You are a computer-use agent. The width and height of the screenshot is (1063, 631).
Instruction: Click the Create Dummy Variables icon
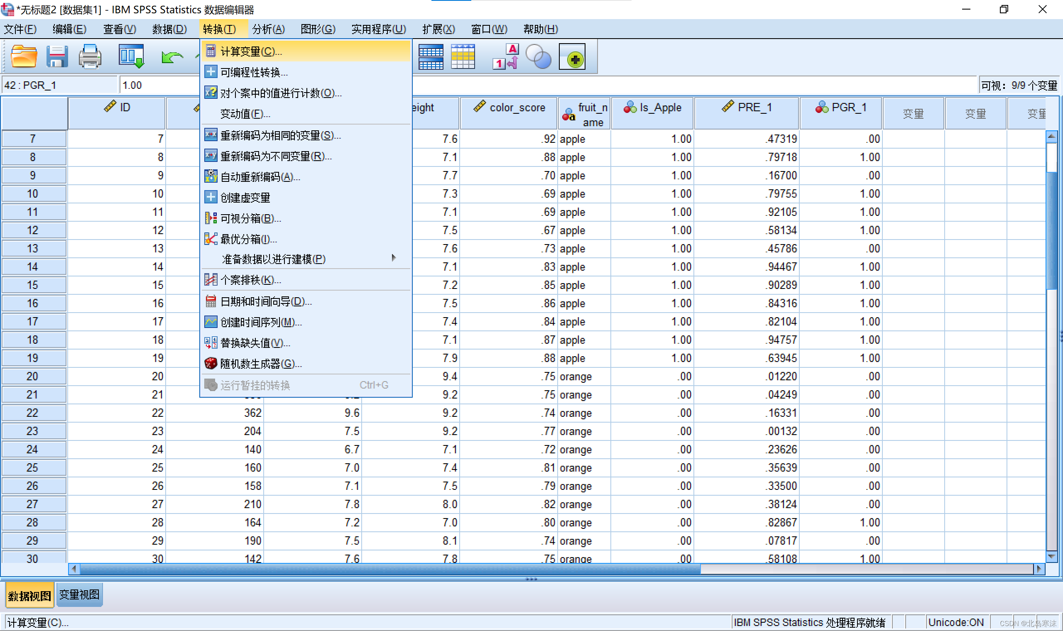pos(211,197)
